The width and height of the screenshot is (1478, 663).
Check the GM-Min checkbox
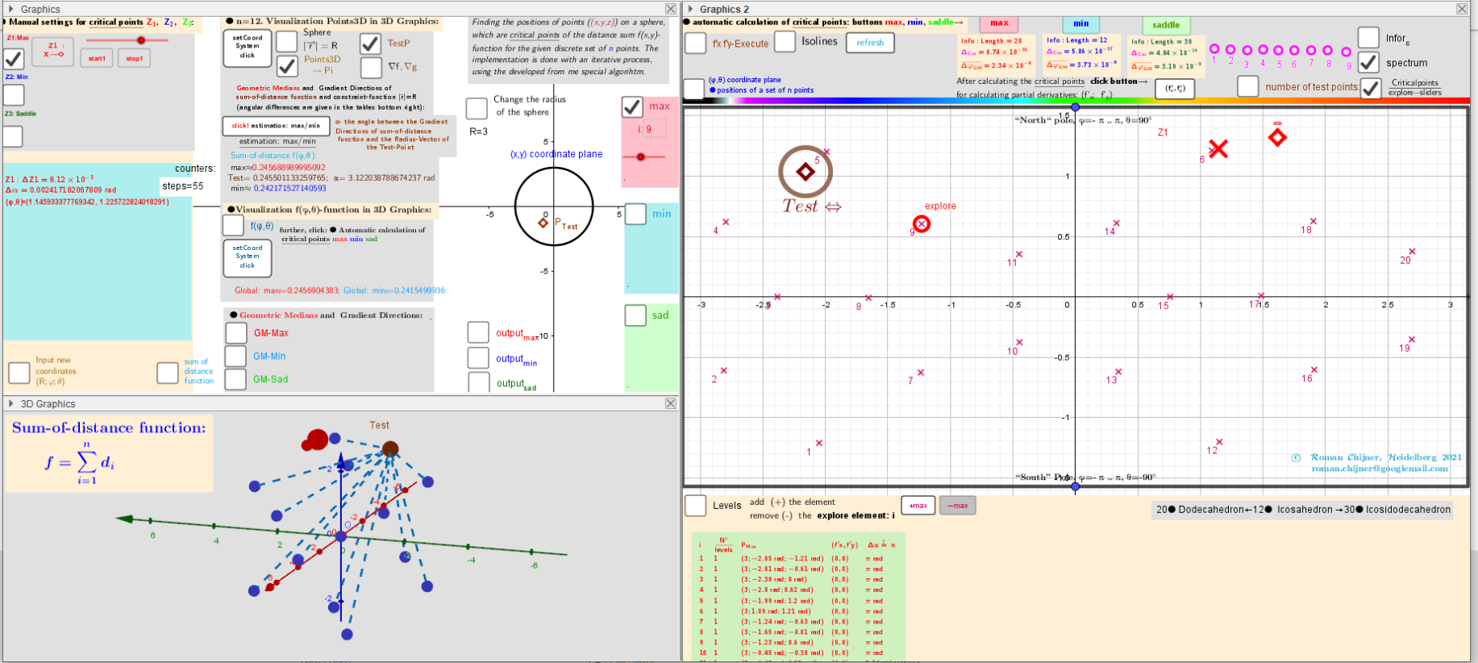pos(235,356)
